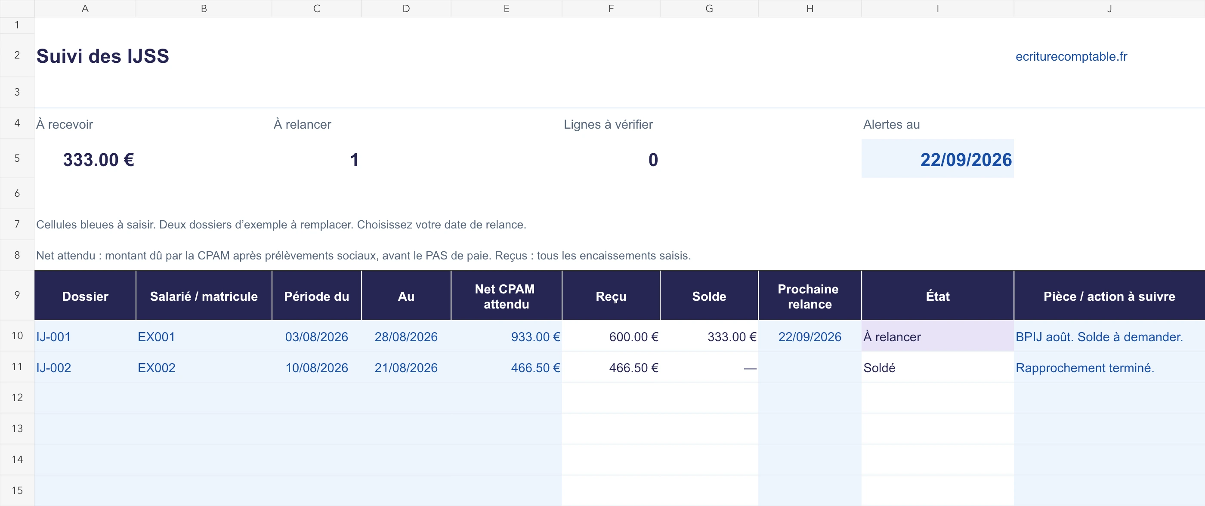Open the ecriturecomptable.fr link

click(1071, 57)
